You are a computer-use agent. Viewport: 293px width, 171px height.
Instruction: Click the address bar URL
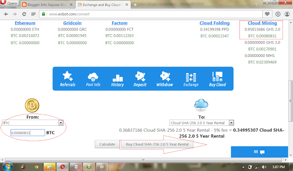[x=69, y=14]
